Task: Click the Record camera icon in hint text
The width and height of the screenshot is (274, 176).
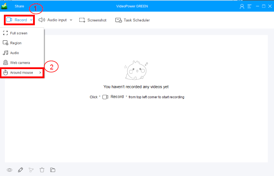Action: 105,97
